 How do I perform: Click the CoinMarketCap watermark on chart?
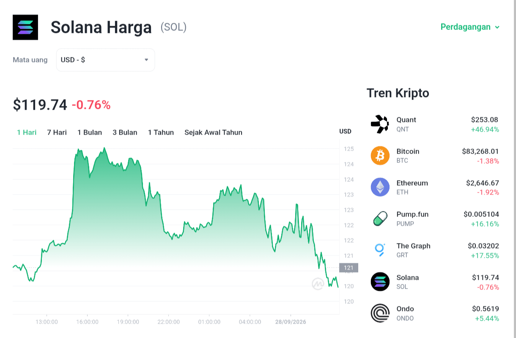click(x=318, y=284)
